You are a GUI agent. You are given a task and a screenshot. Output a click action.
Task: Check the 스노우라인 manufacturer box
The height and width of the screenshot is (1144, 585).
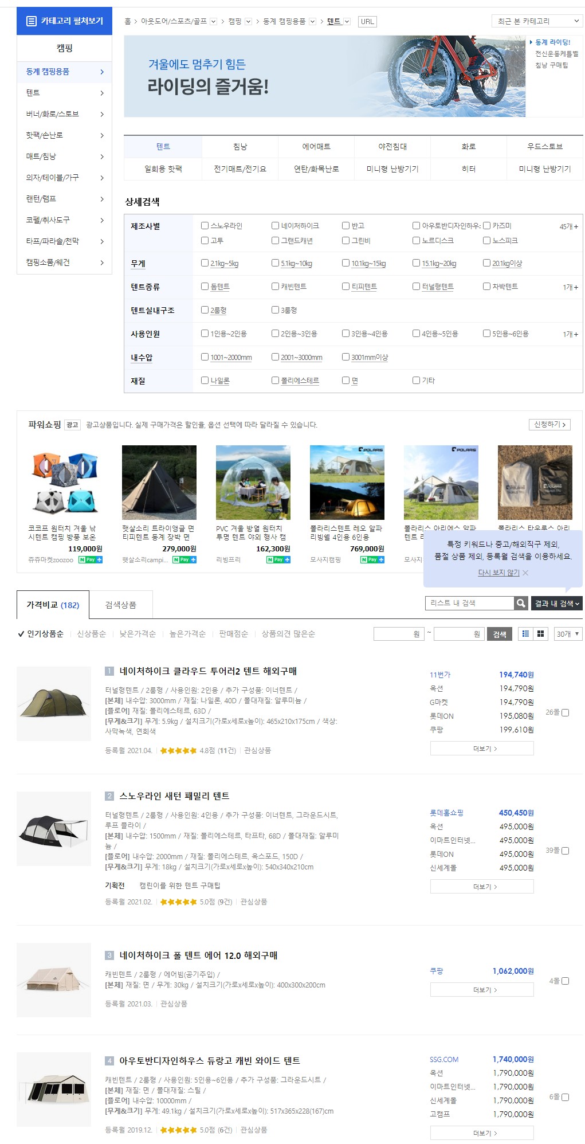205,225
